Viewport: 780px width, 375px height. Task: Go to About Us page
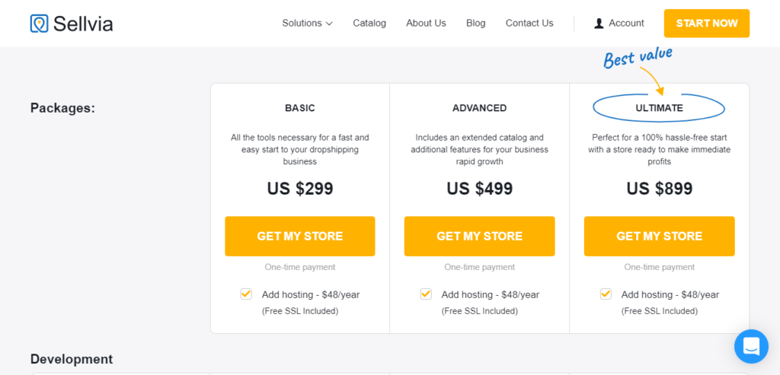(426, 24)
